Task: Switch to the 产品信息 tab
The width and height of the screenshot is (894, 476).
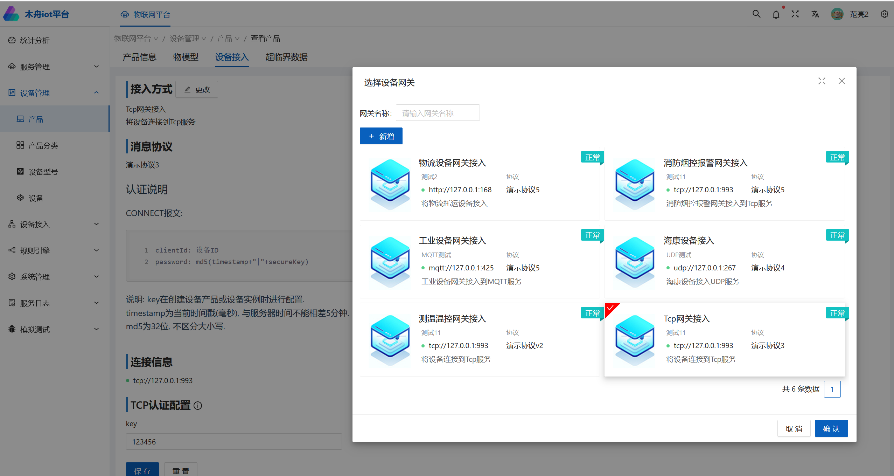Action: tap(139, 57)
